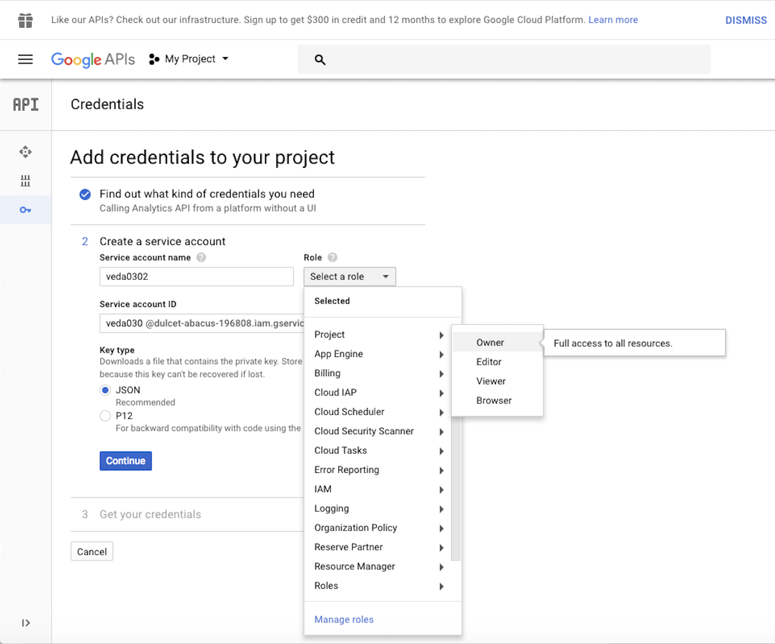Click the search magnifier icon
This screenshot has height=644, width=775.
(320, 60)
